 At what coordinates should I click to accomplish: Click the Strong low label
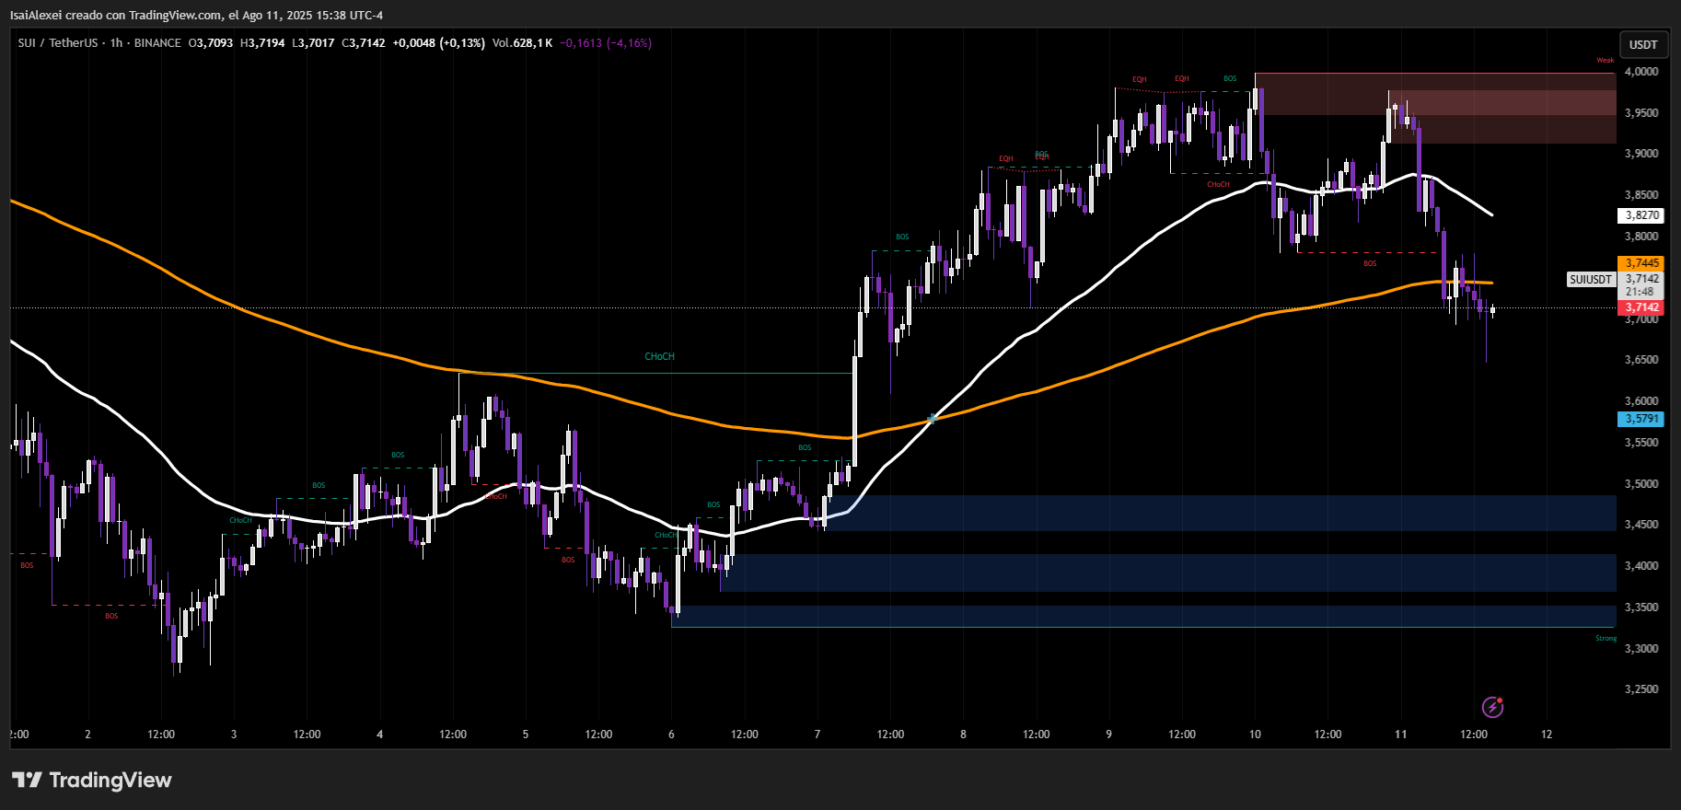(1606, 638)
